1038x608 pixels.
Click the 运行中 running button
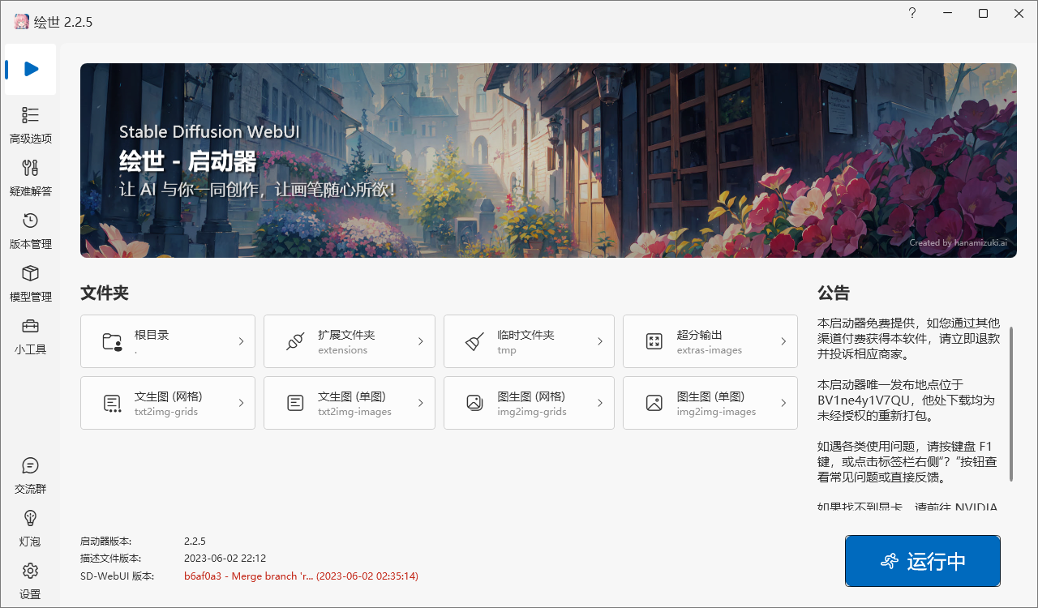[x=923, y=561]
